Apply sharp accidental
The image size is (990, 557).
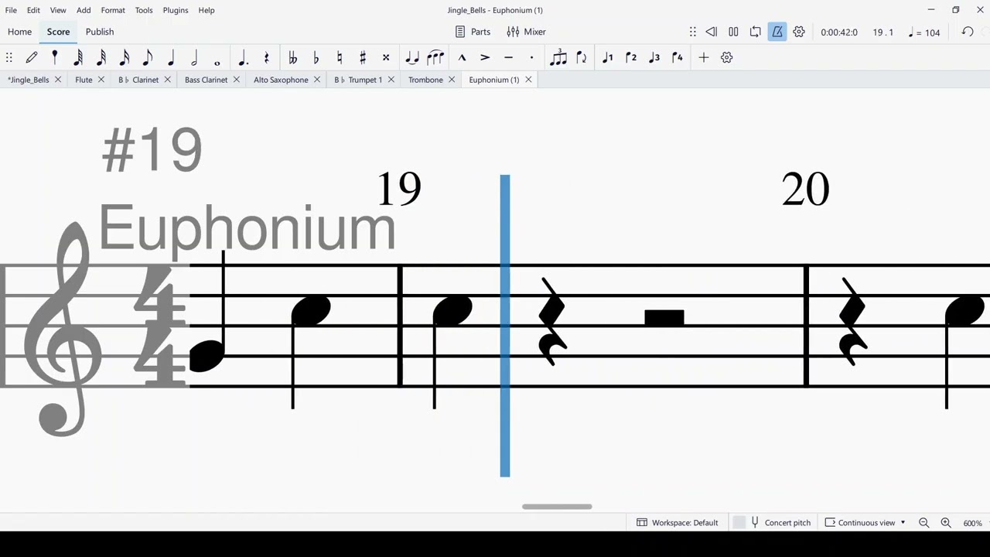362,57
